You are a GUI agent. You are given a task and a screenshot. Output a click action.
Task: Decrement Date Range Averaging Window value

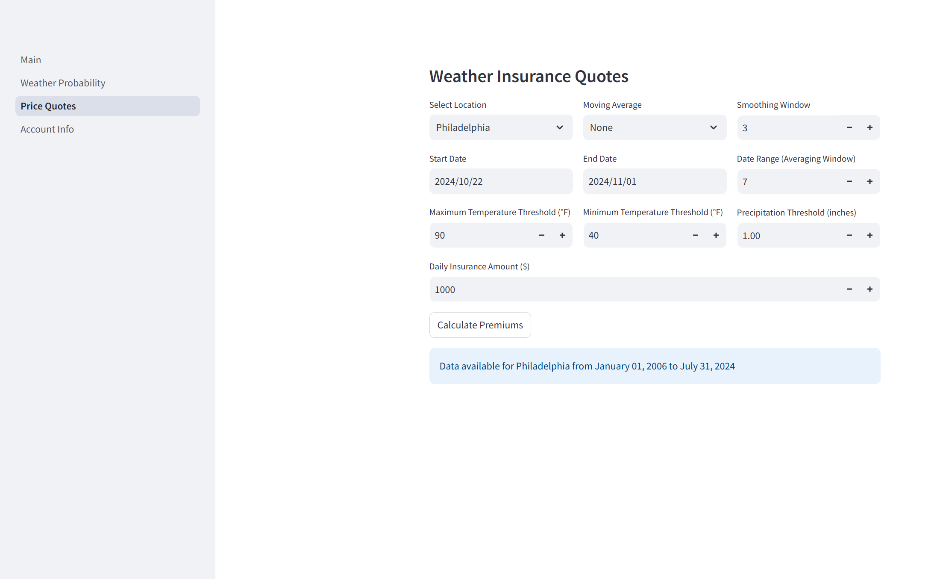pos(849,181)
